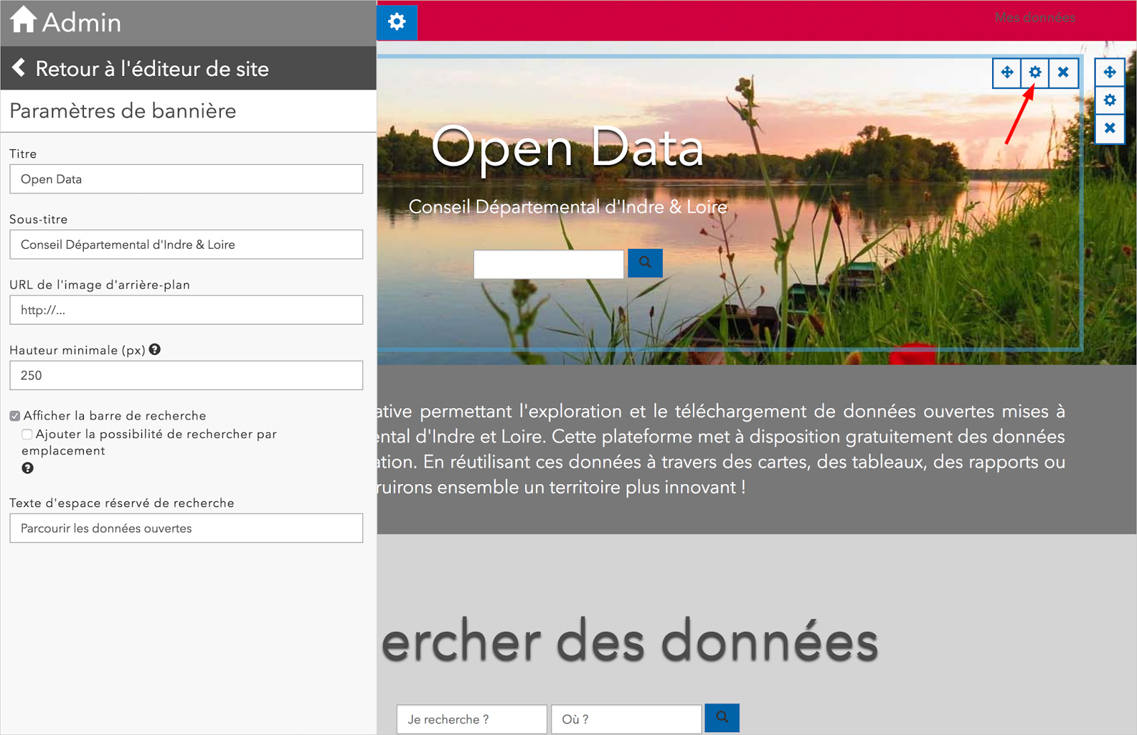This screenshot has width=1137, height=735.
Task: Click the 'ercher des données' heading
Action: (x=630, y=641)
